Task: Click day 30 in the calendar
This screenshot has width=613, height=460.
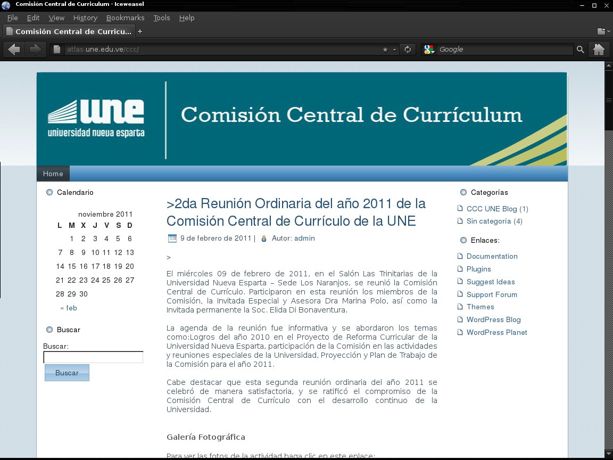Action: (83, 294)
